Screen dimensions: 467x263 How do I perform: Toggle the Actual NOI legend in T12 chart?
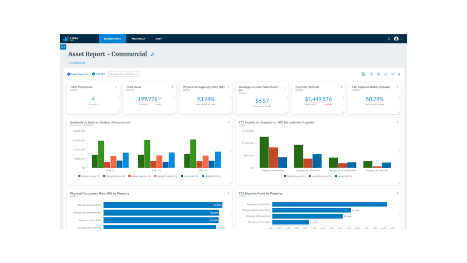coord(342,177)
